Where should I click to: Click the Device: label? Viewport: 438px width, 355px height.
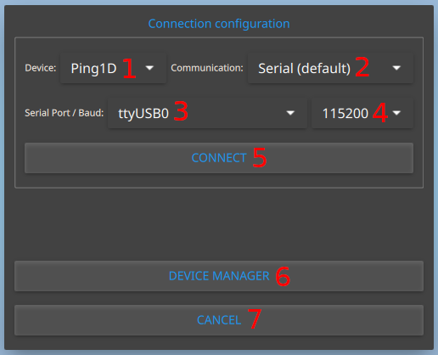tap(41, 68)
